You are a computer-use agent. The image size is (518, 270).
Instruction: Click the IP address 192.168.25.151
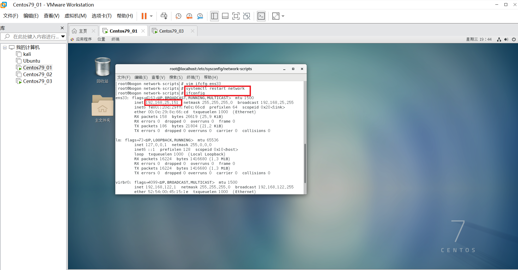(x=162, y=103)
